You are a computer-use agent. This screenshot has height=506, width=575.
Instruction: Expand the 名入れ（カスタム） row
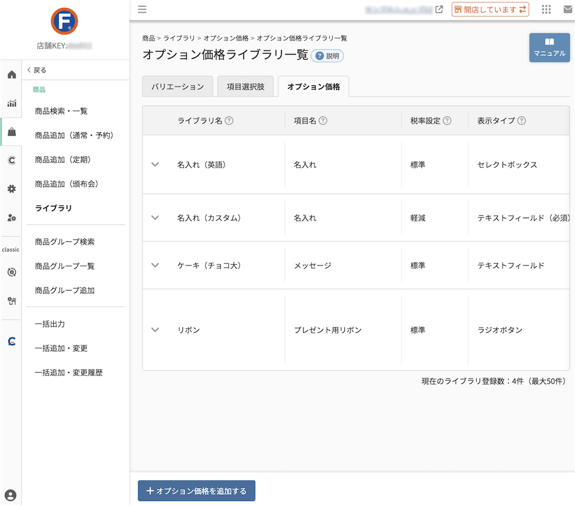(155, 218)
